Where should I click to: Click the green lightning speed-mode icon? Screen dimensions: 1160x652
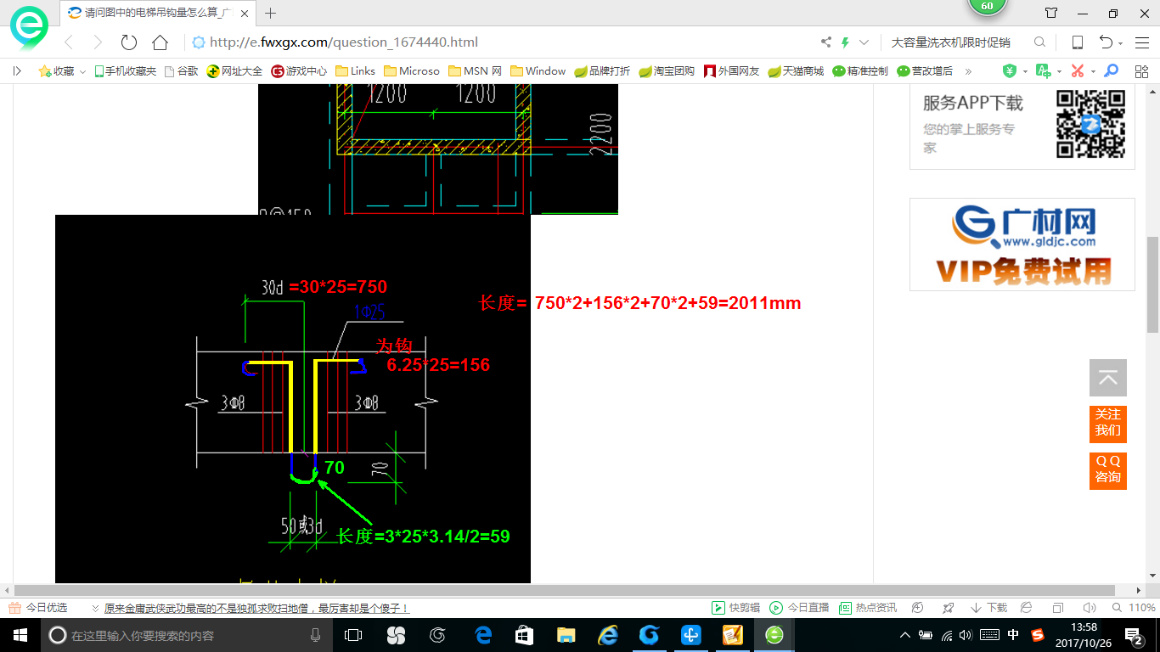[x=845, y=42]
